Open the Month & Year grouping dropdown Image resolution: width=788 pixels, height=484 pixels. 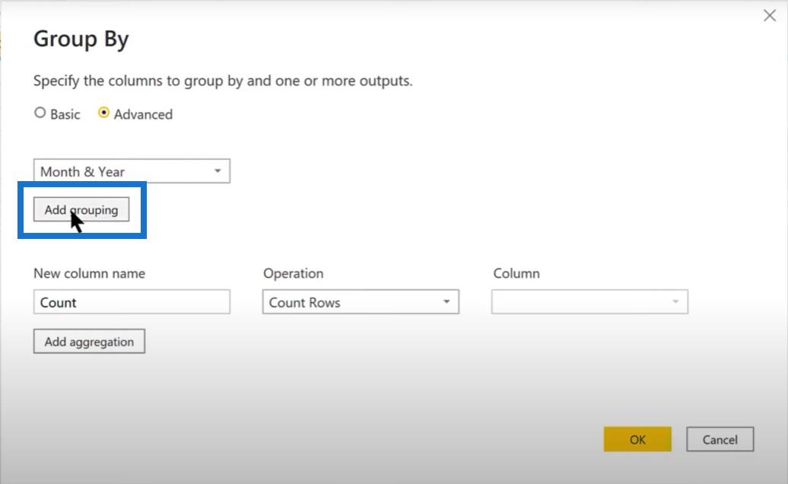(x=132, y=171)
